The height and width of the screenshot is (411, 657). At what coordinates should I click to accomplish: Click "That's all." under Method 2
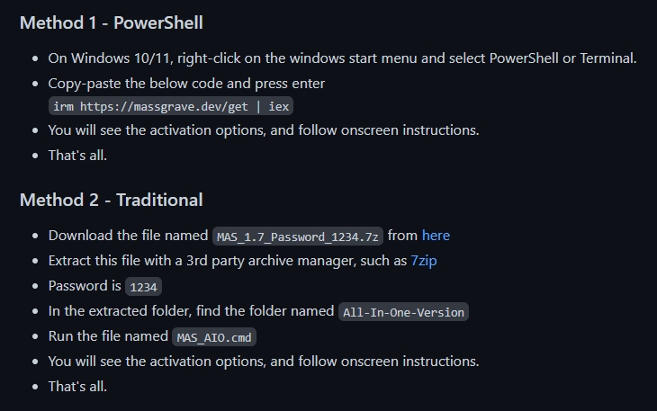(77, 387)
